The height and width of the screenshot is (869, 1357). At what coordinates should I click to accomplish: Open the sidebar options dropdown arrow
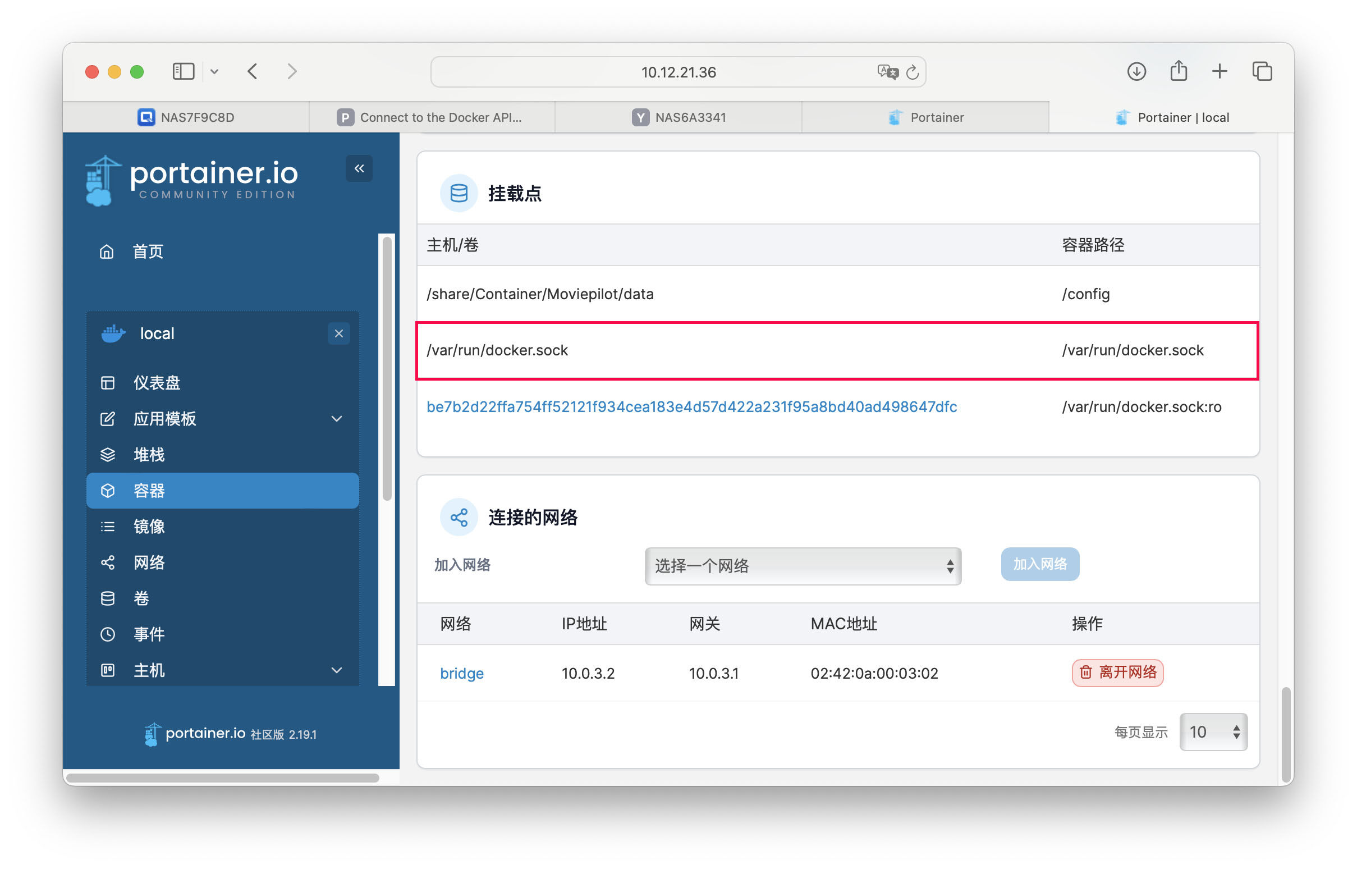(x=214, y=72)
